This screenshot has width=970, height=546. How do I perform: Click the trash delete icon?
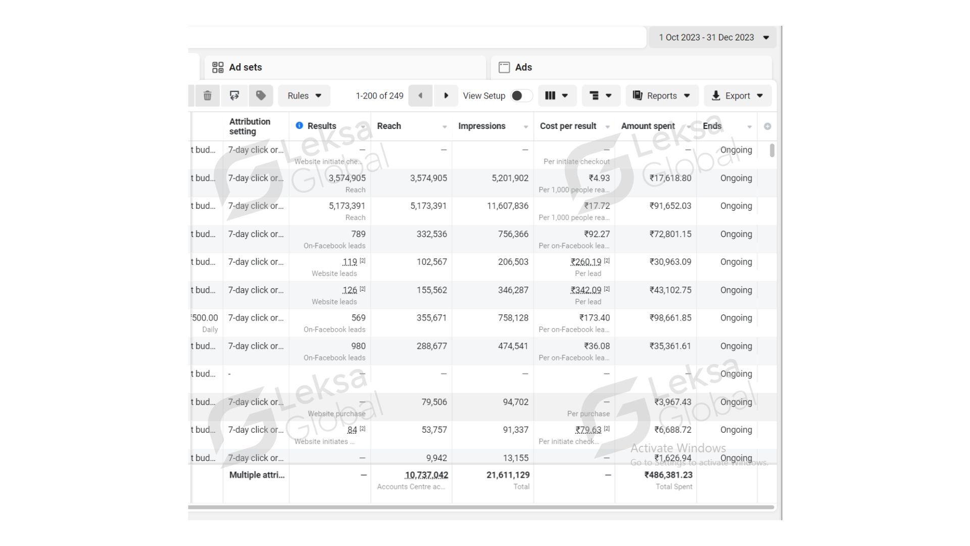tap(207, 96)
